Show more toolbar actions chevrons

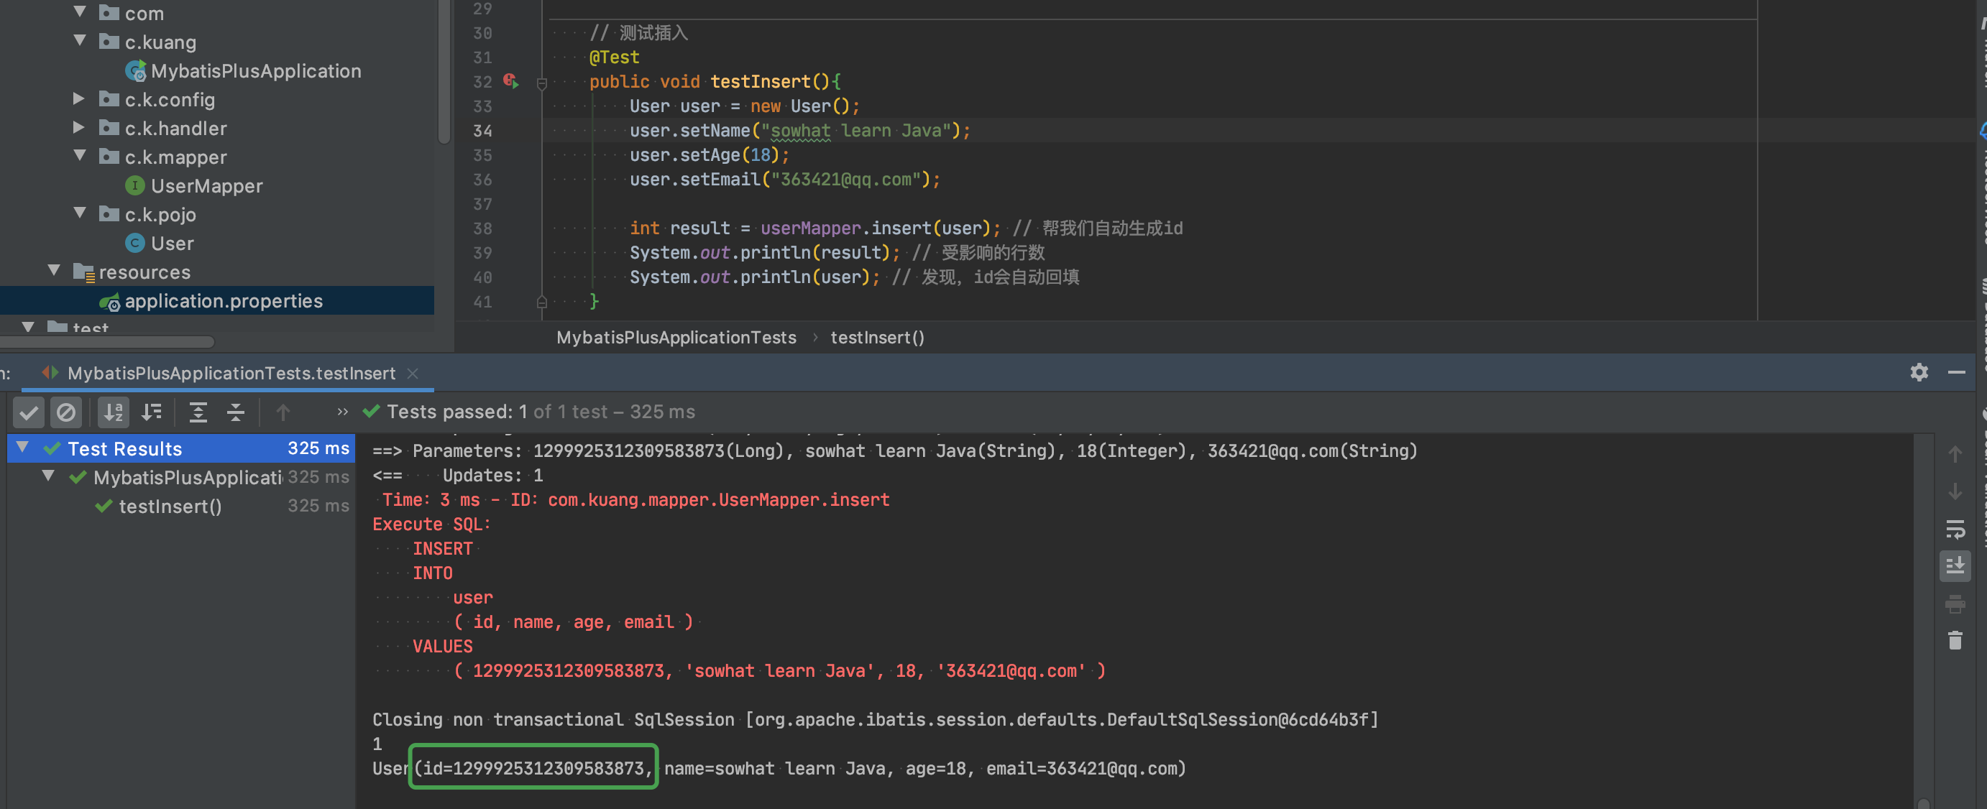tap(342, 412)
